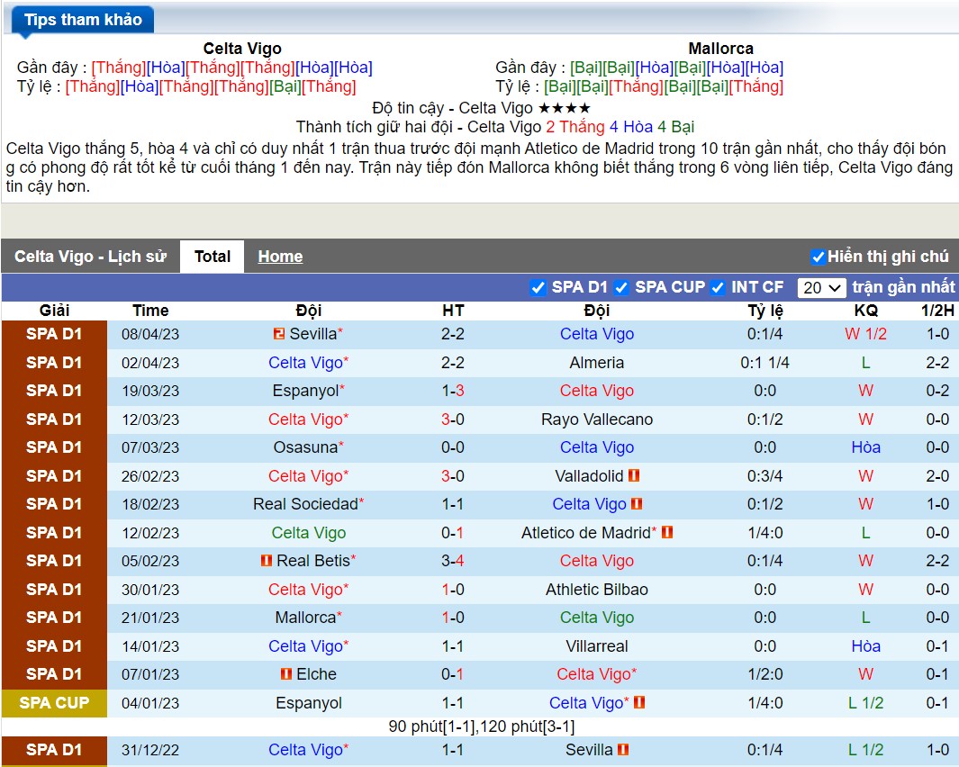Click Mallorca team in 21/01/23 row
Viewport: 959px width, 767px height.
305,618
